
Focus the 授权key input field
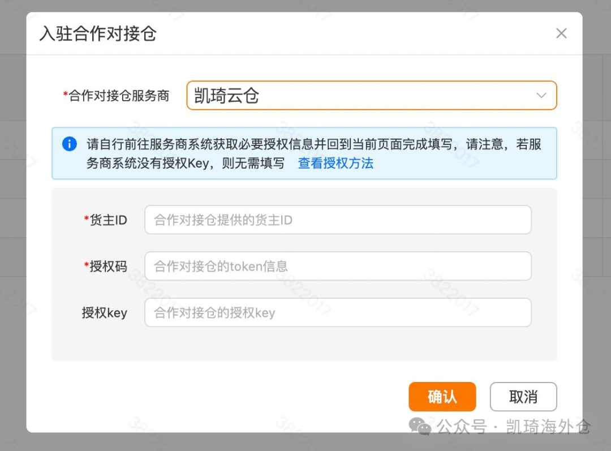tap(338, 312)
